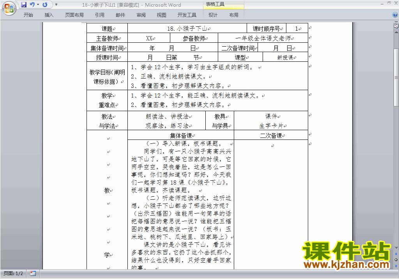Image resolution: width=399 pixels, height=279 pixels.
Task: Open the Office button menu
Action: [x=9, y=9]
